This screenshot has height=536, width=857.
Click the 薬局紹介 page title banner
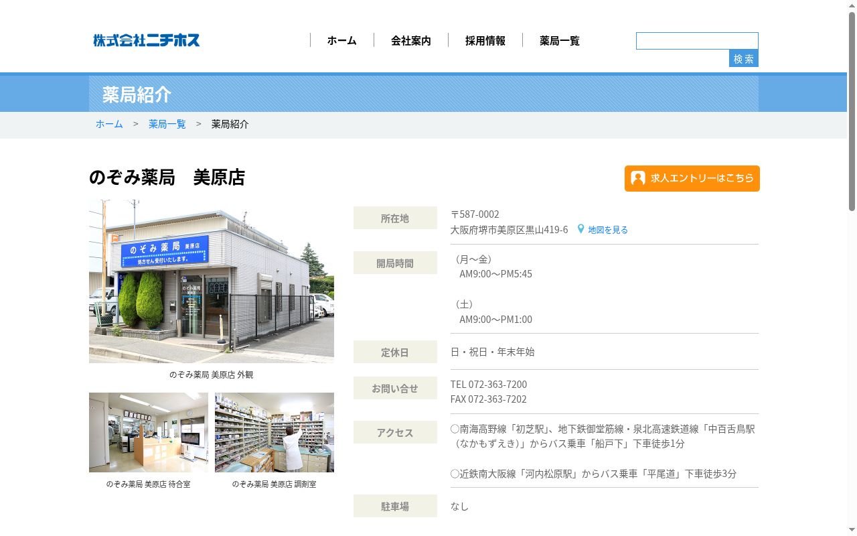pyautogui.click(x=424, y=94)
